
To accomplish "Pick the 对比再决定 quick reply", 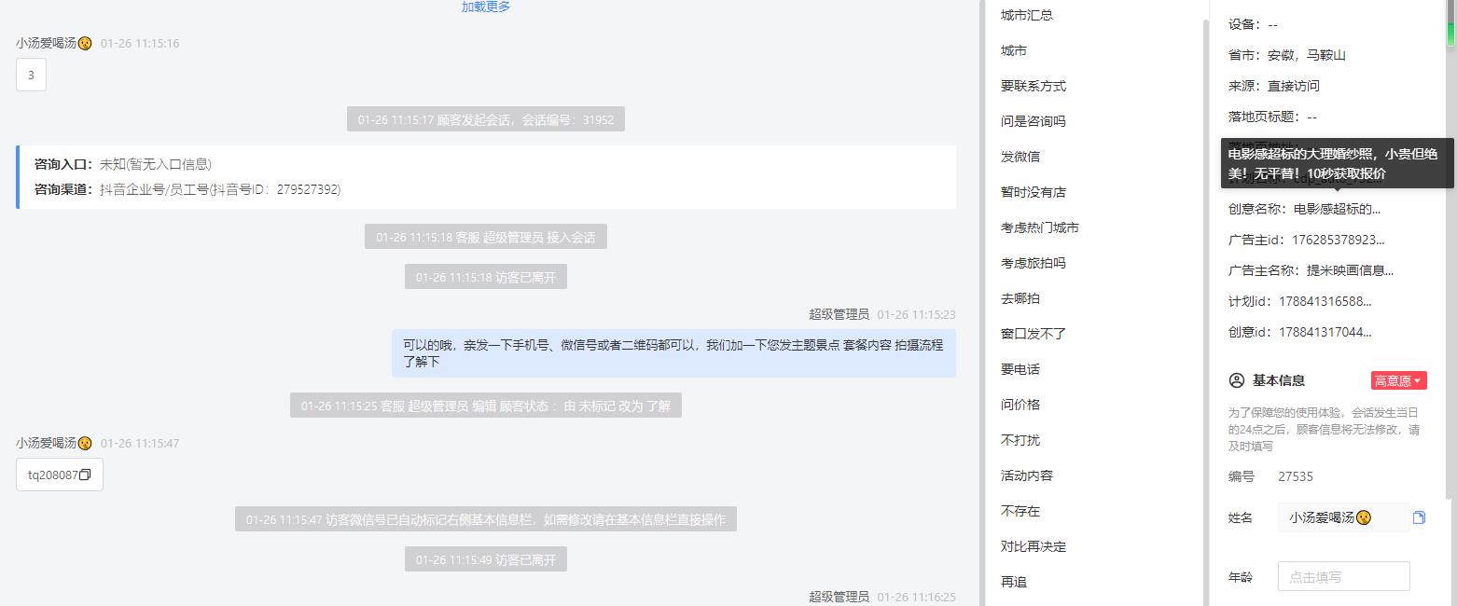I will coord(1034,546).
